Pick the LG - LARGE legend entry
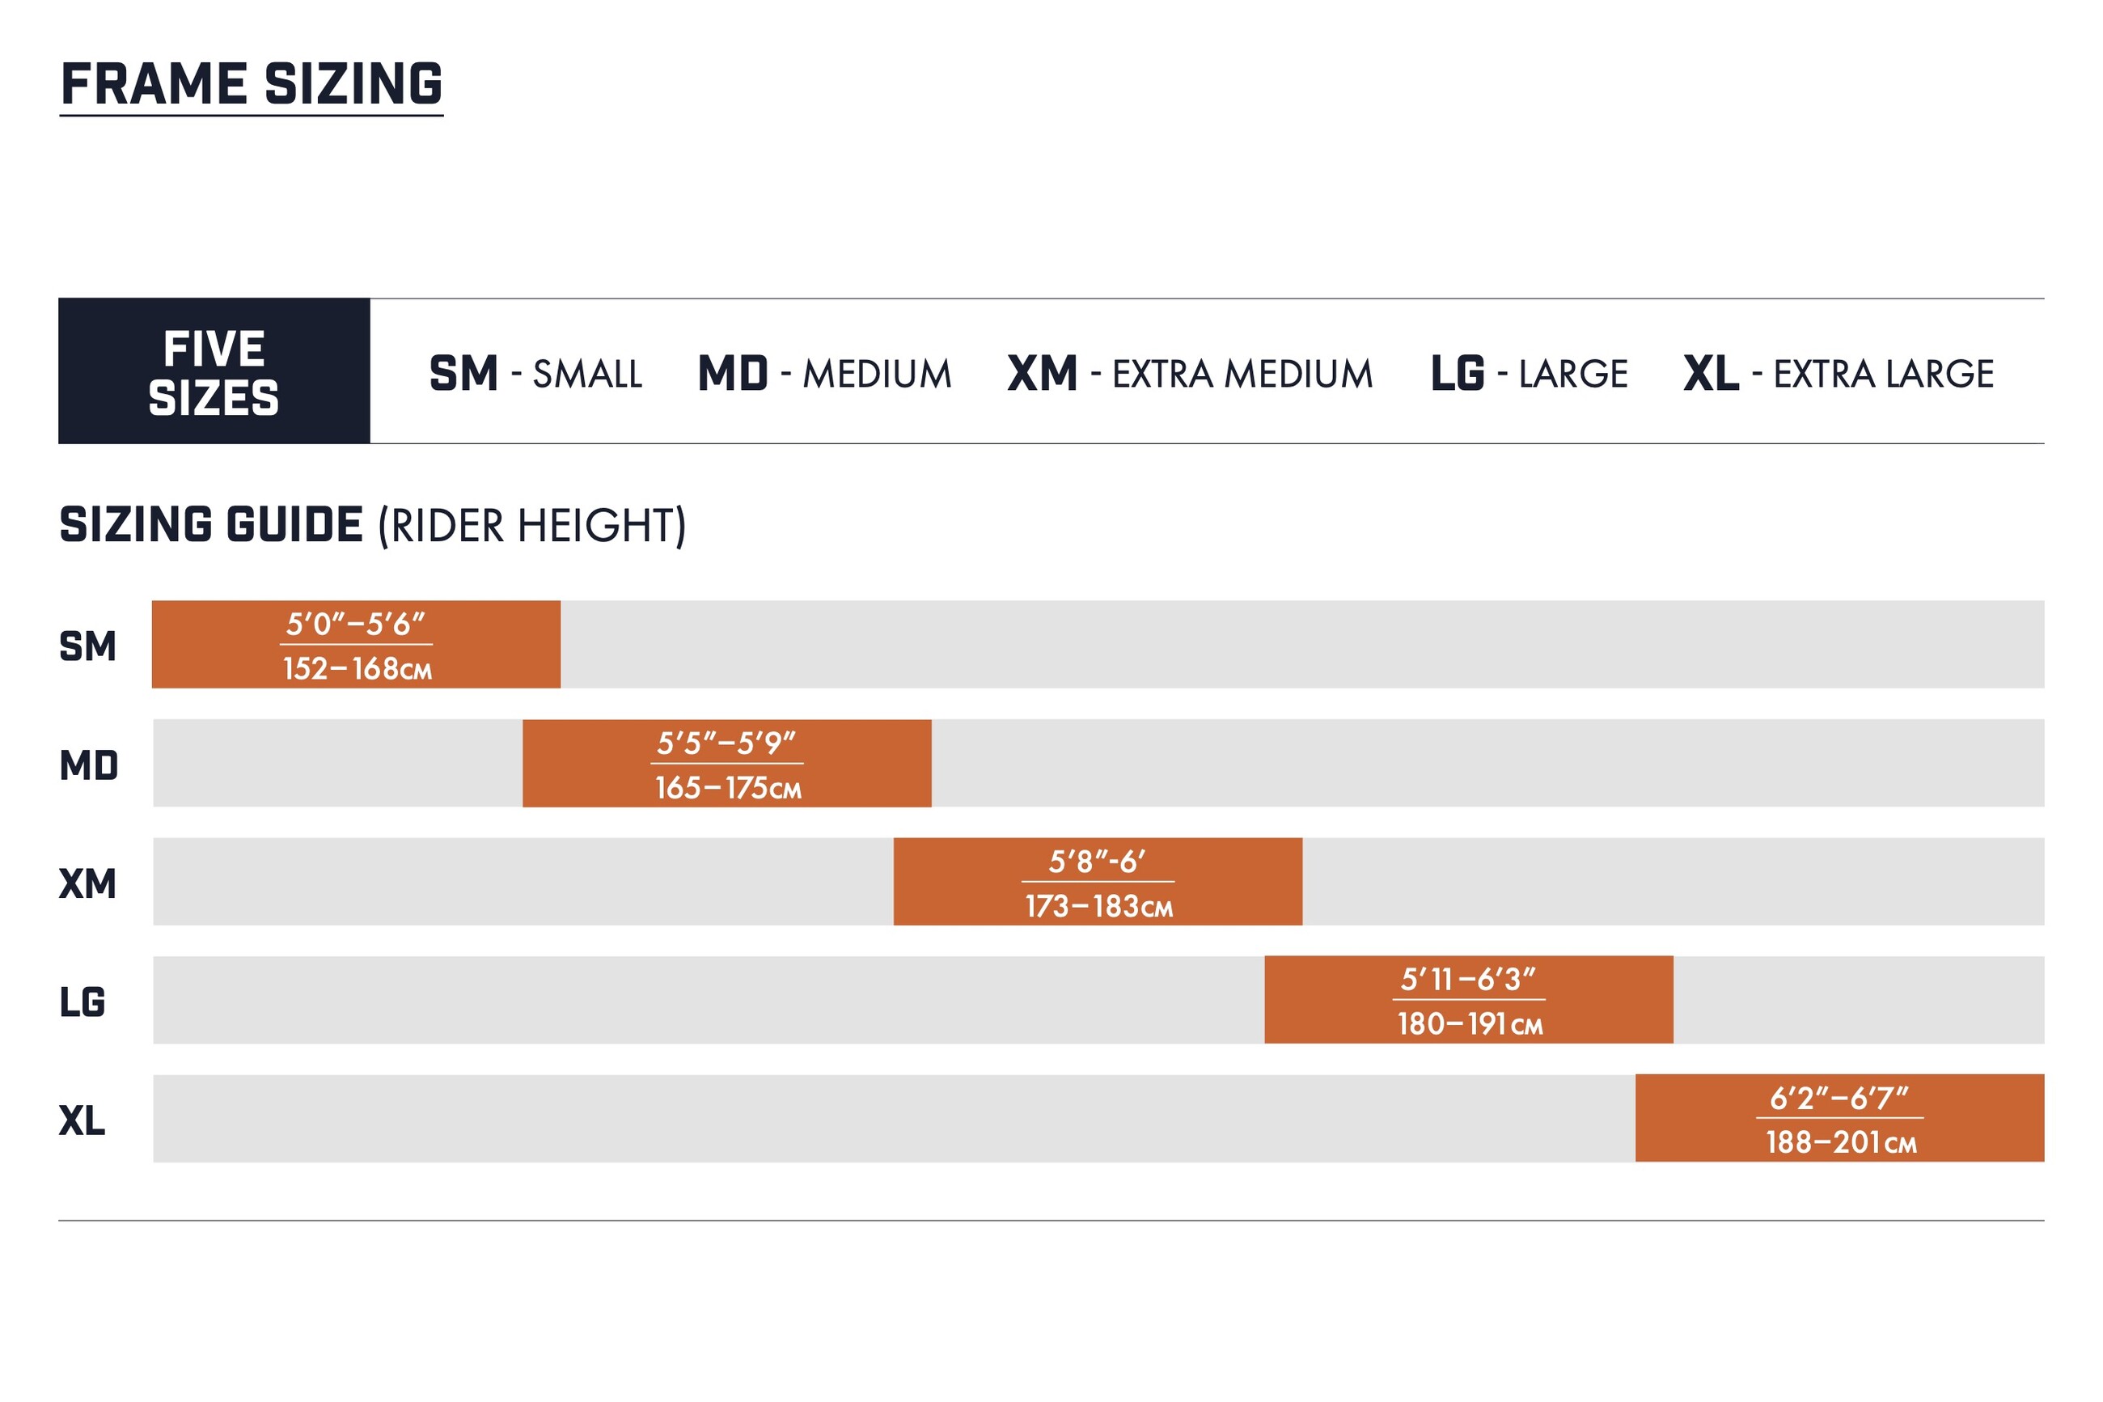 coord(1530,374)
